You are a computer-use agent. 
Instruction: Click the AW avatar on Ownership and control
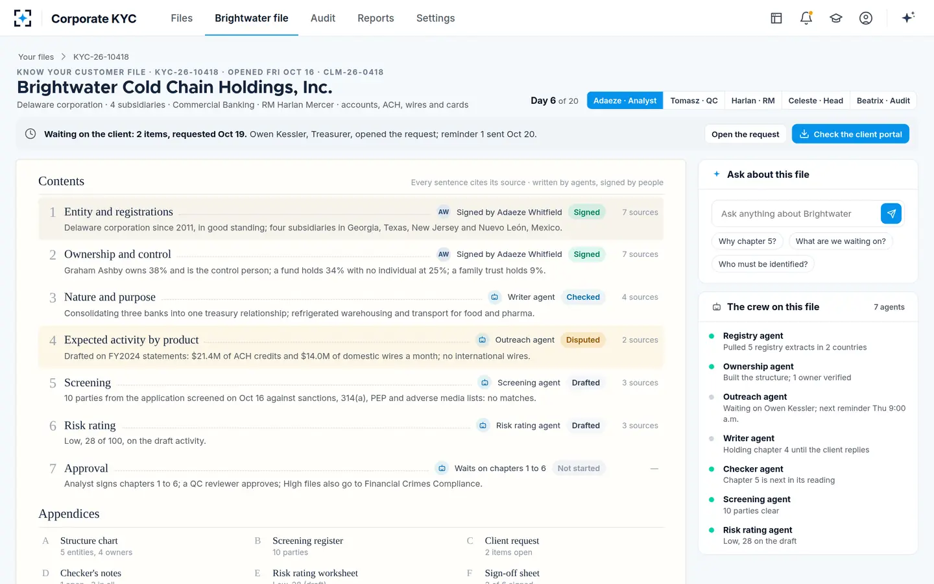point(444,254)
